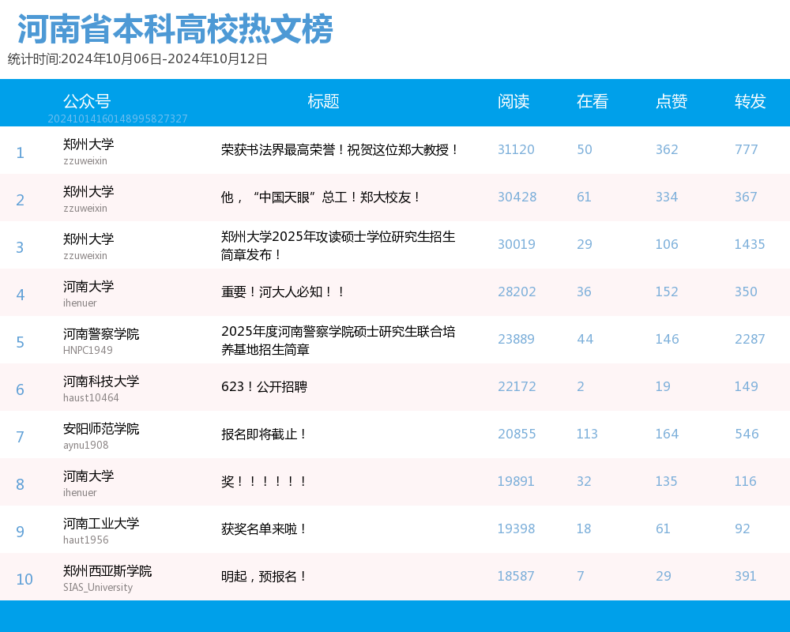Click like count 334
Viewport: 790px width, 632px height.
[667, 197]
